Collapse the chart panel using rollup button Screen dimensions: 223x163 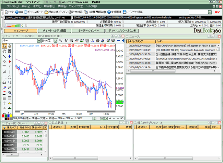pos(113,36)
